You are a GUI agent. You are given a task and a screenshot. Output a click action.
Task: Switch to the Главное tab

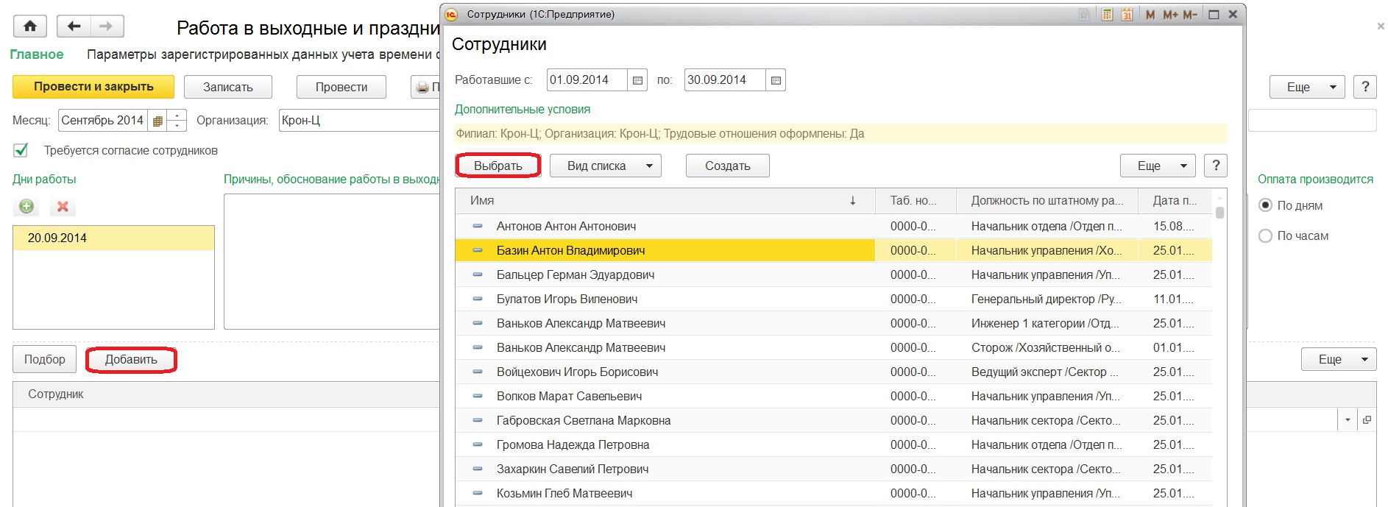(37, 54)
